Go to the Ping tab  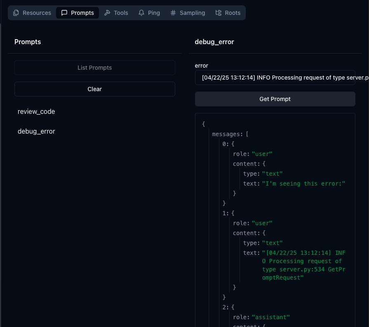tap(149, 13)
